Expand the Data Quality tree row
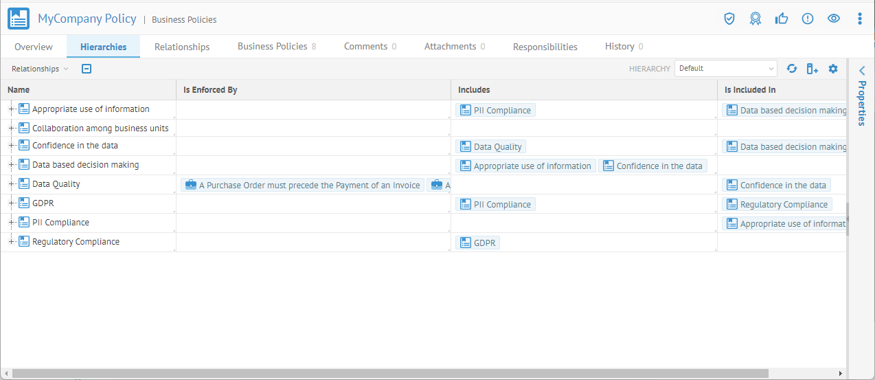Image resolution: width=875 pixels, height=380 pixels. point(12,184)
